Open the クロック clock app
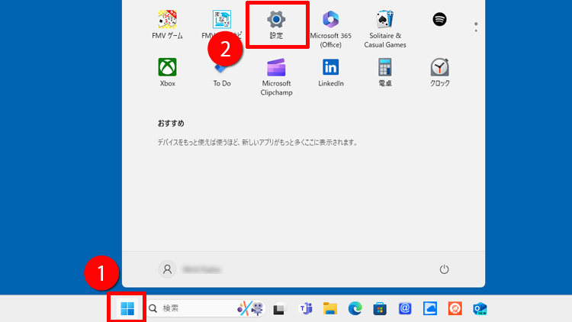The width and height of the screenshot is (572, 322). click(439, 72)
